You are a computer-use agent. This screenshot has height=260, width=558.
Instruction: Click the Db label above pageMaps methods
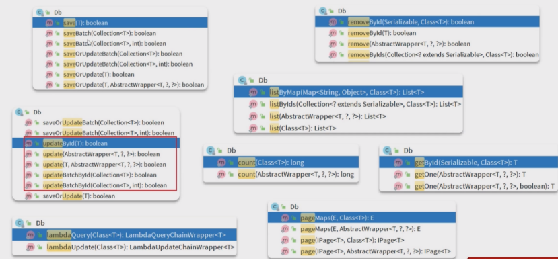tap(294, 206)
